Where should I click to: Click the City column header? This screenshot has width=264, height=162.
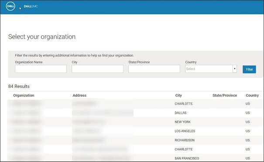[178, 95]
